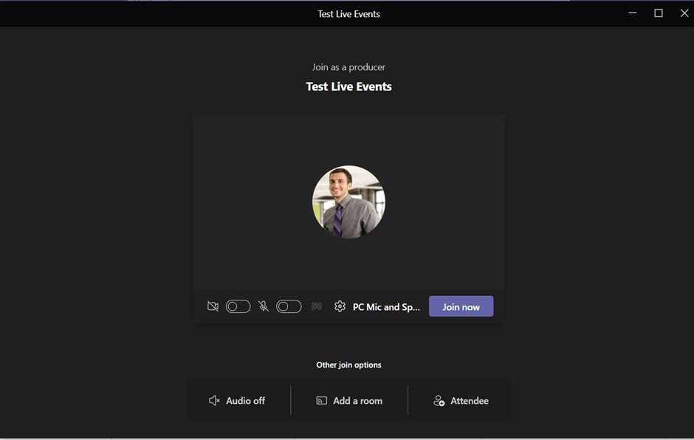Select Add a room text option
Image resolution: width=694 pixels, height=440 pixels.
(x=357, y=401)
